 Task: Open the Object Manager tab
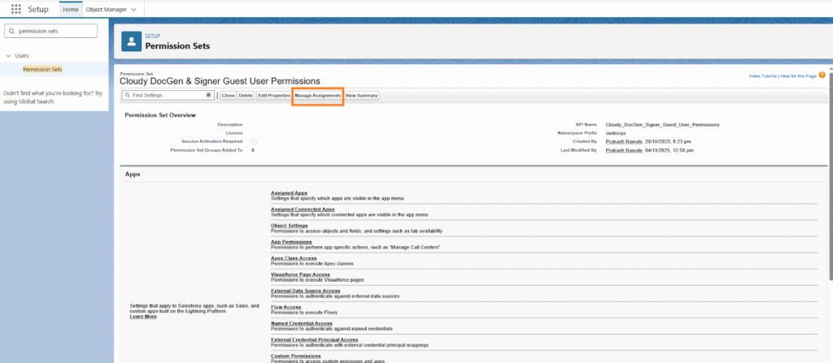(106, 9)
